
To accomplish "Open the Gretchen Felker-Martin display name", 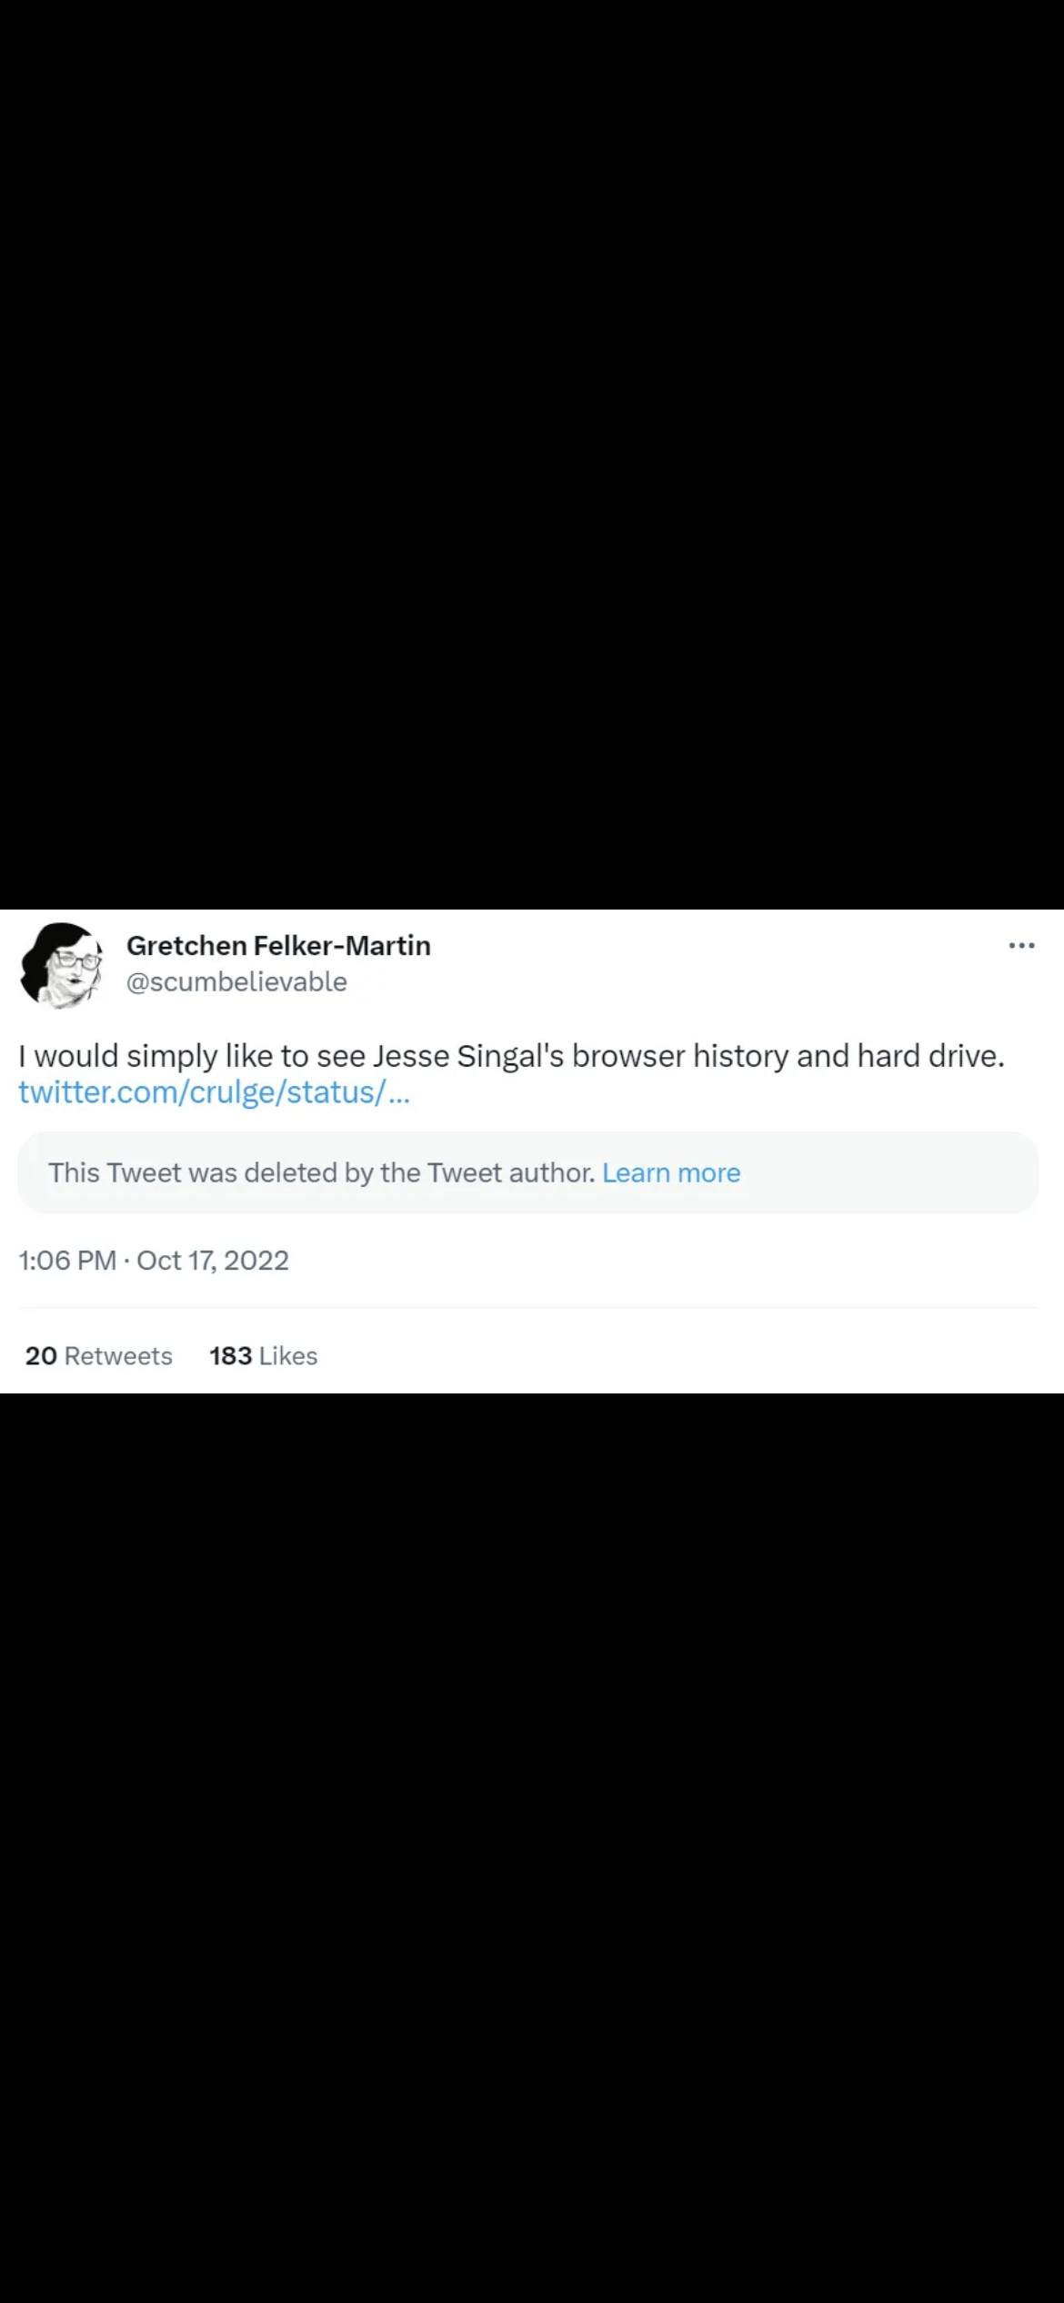I will 278,946.
